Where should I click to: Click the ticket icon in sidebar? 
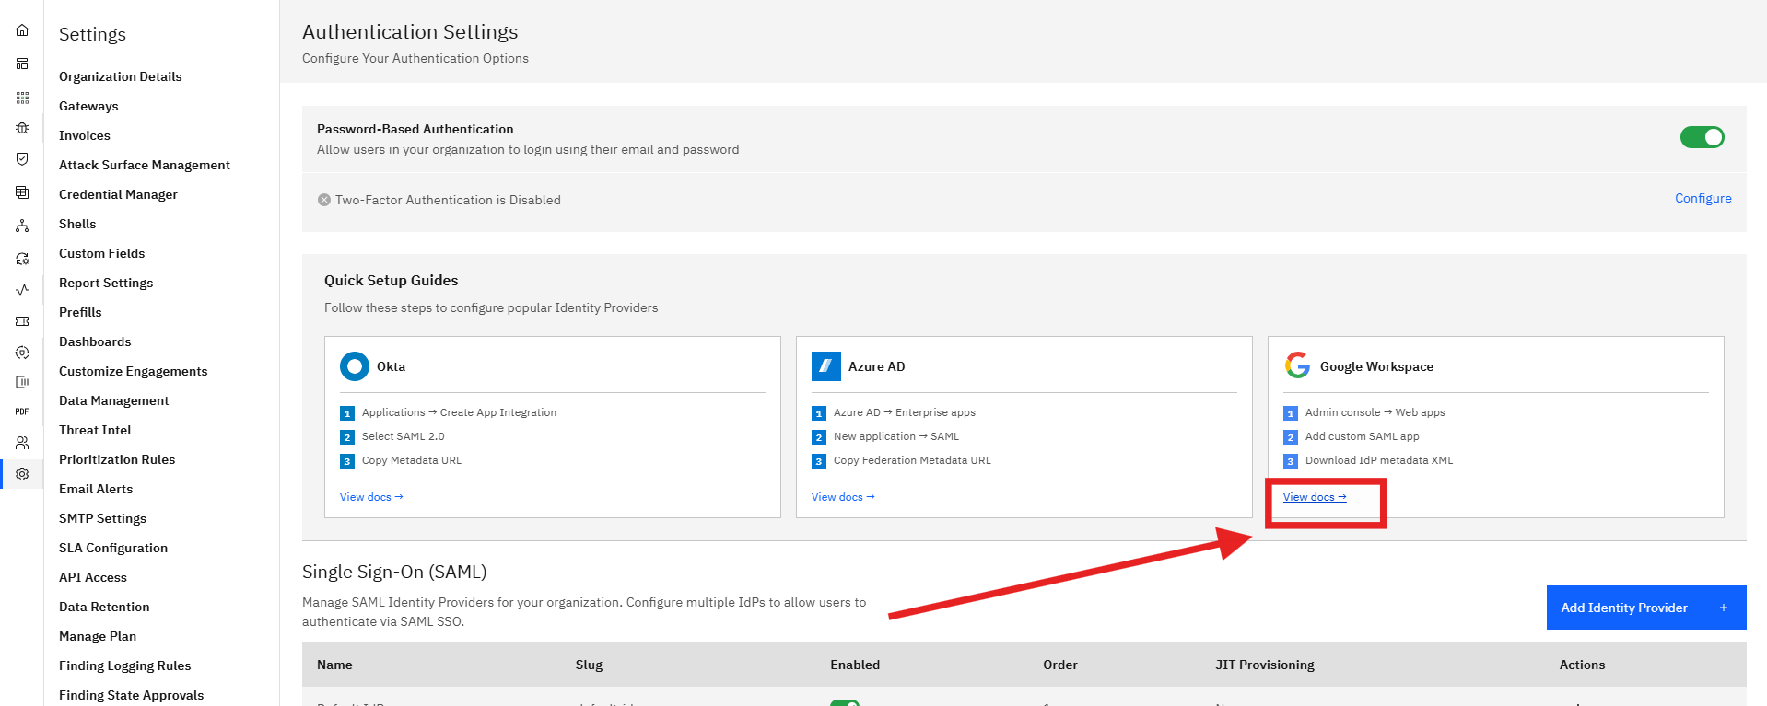click(x=22, y=321)
